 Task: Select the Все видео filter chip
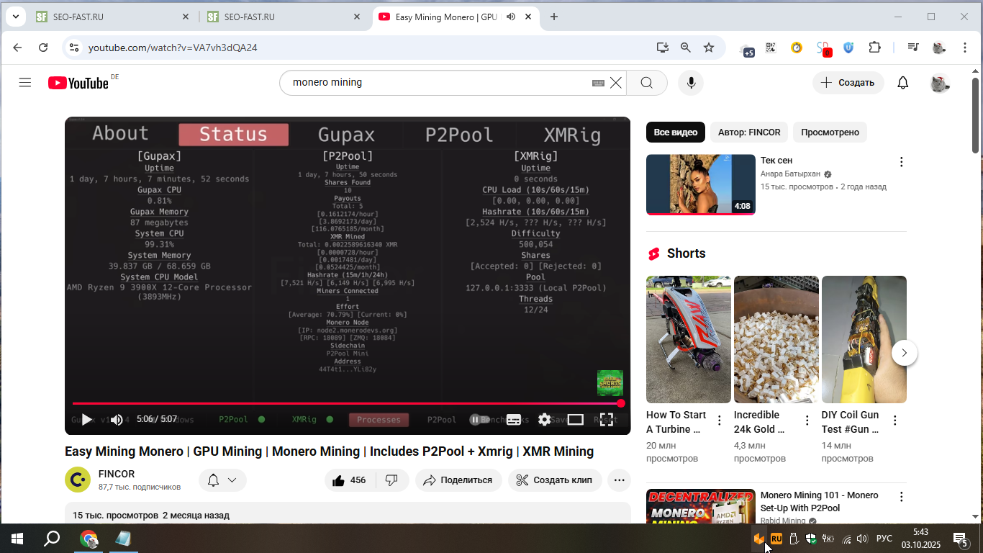(x=676, y=132)
